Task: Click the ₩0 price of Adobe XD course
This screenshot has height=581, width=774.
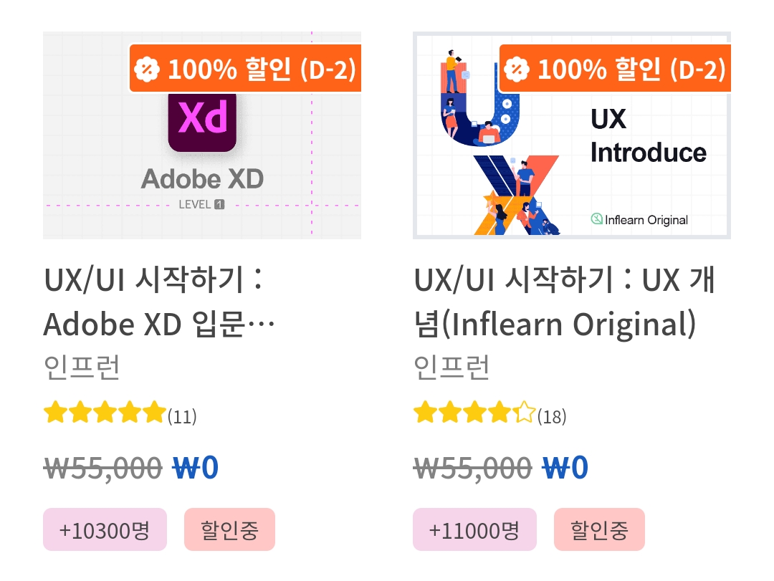Action: coord(196,468)
